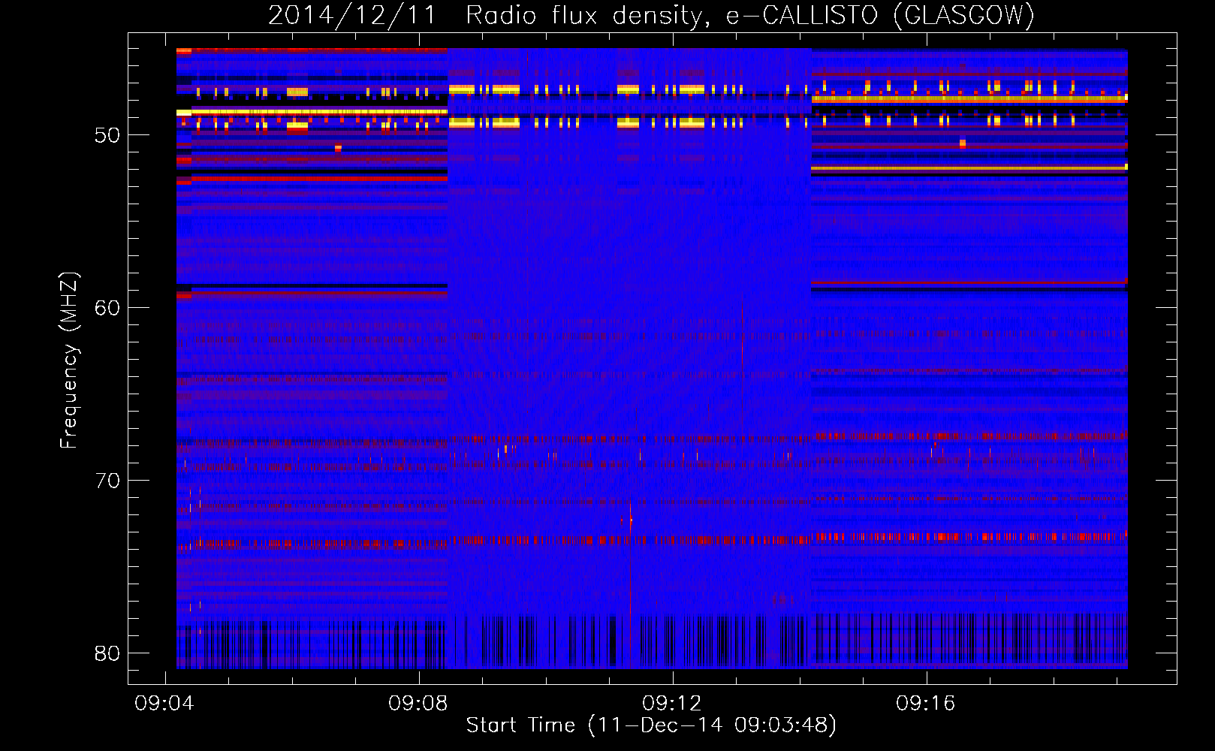This screenshot has width=1215, height=751.
Task: Click the 09:12 time tick label
Action: pyautogui.click(x=671, y=704)
